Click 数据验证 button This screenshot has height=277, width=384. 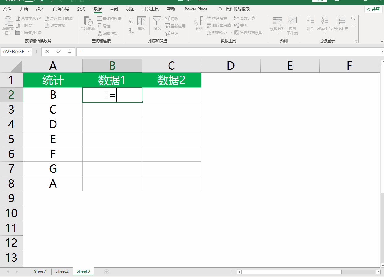217,33
